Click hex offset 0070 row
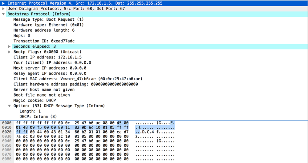The image size is (308, 163). click(x=7, y=154)
